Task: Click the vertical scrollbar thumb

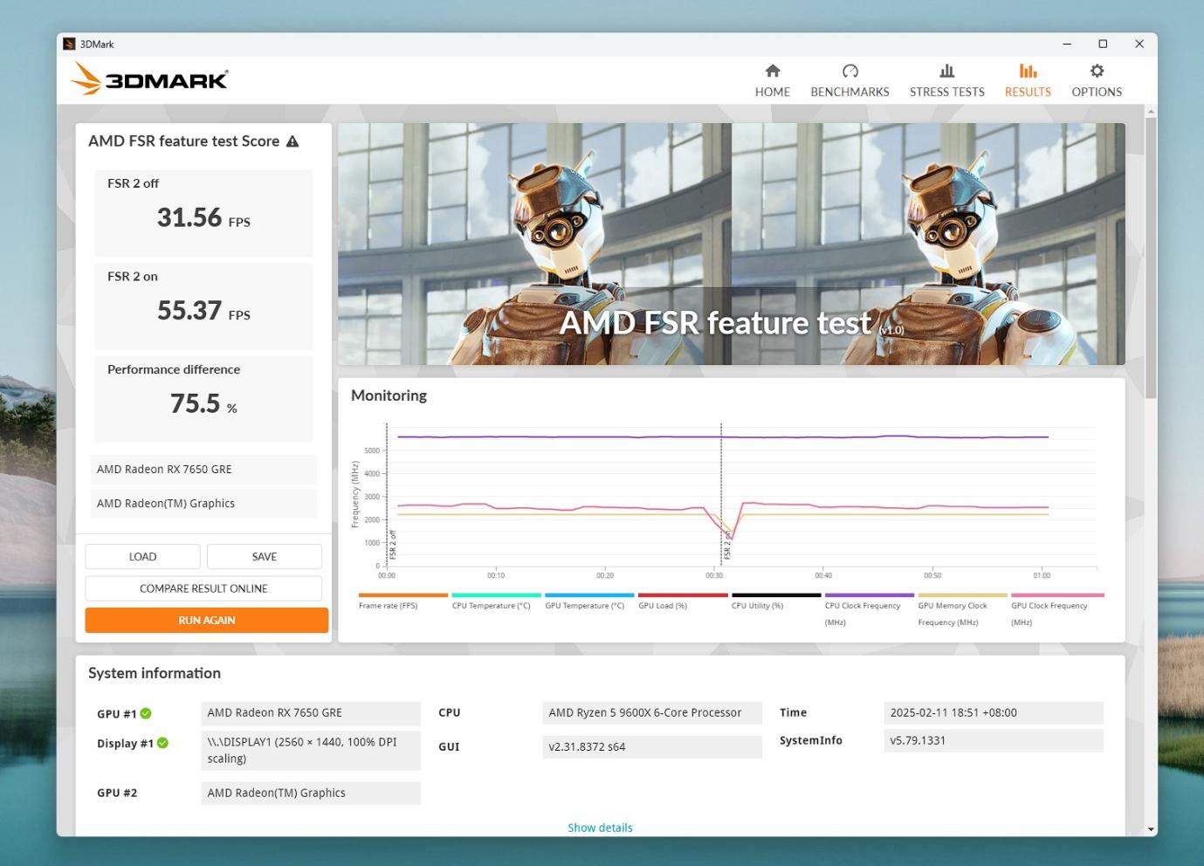Action: 1151,258
